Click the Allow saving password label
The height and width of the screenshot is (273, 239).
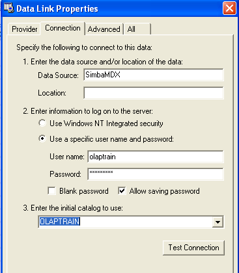point(164,191)
